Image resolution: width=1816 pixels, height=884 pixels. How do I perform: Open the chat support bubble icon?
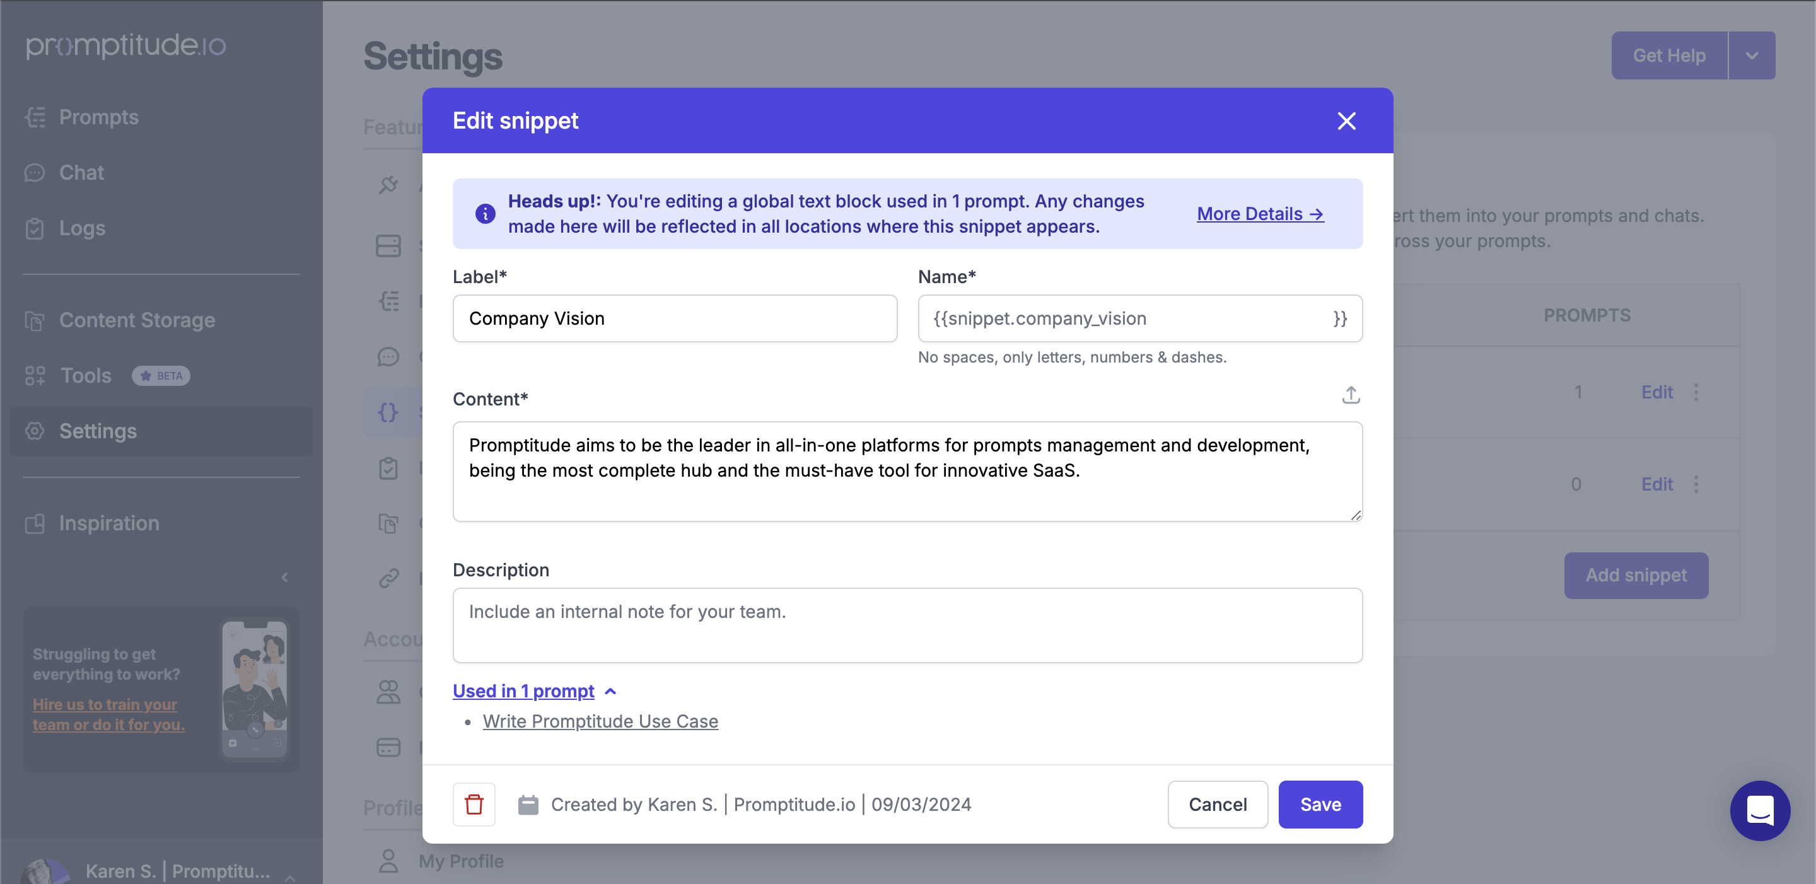coord(1760,810)
